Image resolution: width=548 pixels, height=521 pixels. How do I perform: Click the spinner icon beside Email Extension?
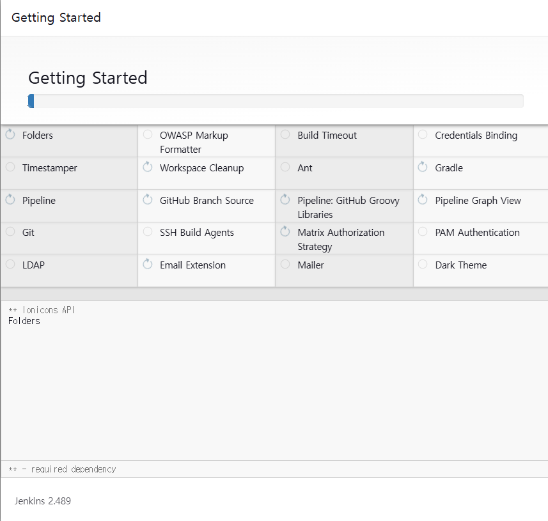point(148,264)
